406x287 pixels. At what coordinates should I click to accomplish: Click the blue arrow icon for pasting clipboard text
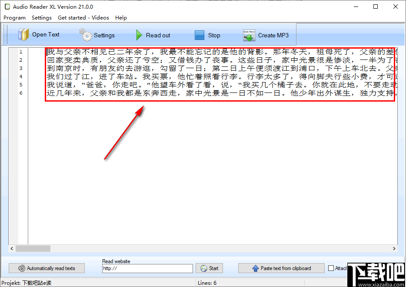click(x=255, y=268)
